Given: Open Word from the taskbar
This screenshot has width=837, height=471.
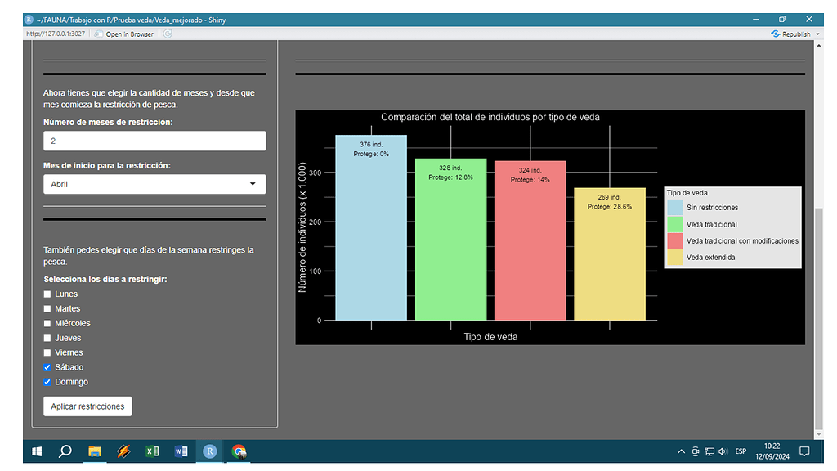Looking at the screenshot, I should click(181, 451).
